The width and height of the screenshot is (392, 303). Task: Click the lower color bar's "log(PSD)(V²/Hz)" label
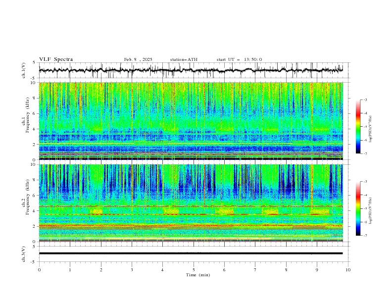click(371, 211)
